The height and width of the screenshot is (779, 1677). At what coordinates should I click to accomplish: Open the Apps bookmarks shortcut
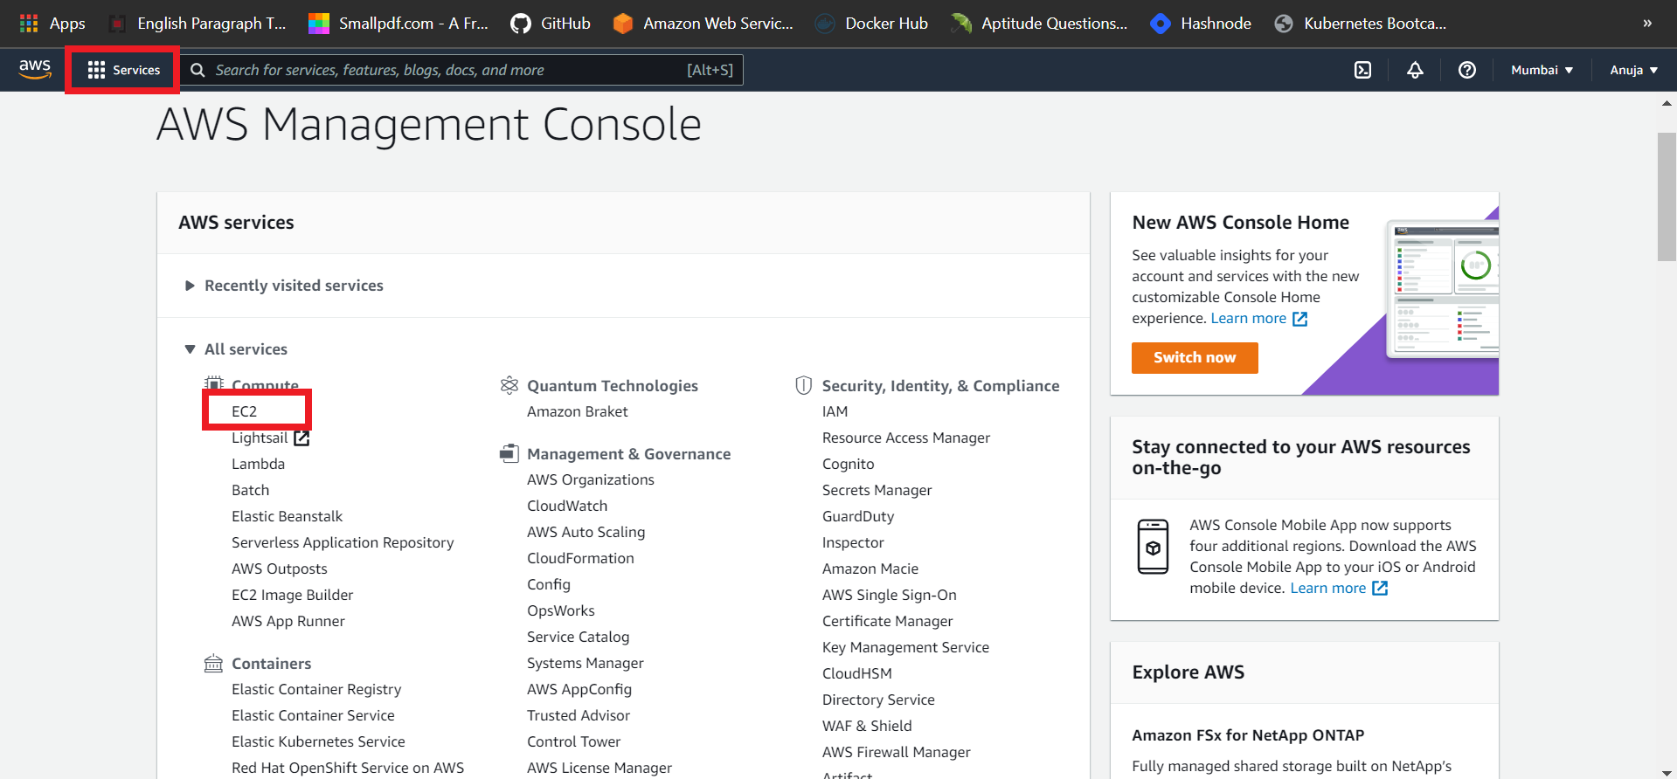(x=52, y=24)
